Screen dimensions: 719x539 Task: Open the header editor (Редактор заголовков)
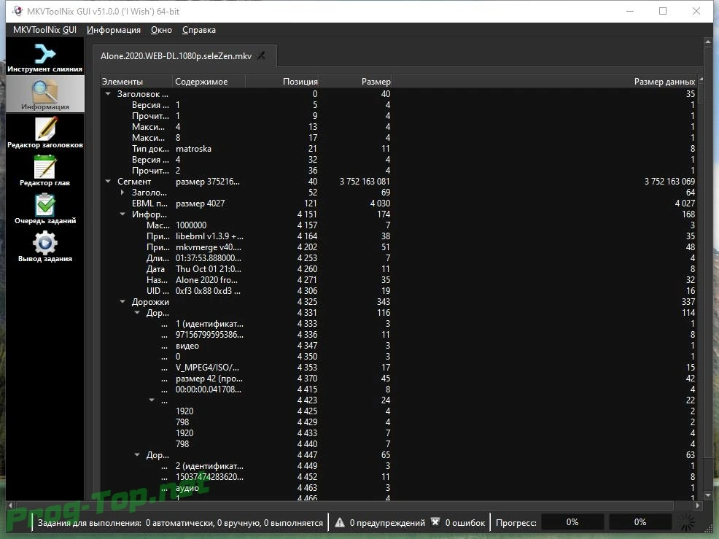pyautogui.click(x=45, y=133)
